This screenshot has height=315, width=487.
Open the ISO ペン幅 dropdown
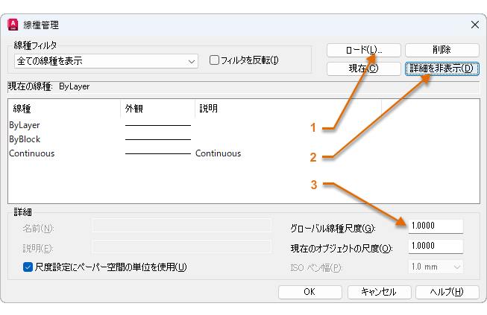coord(436,267)
